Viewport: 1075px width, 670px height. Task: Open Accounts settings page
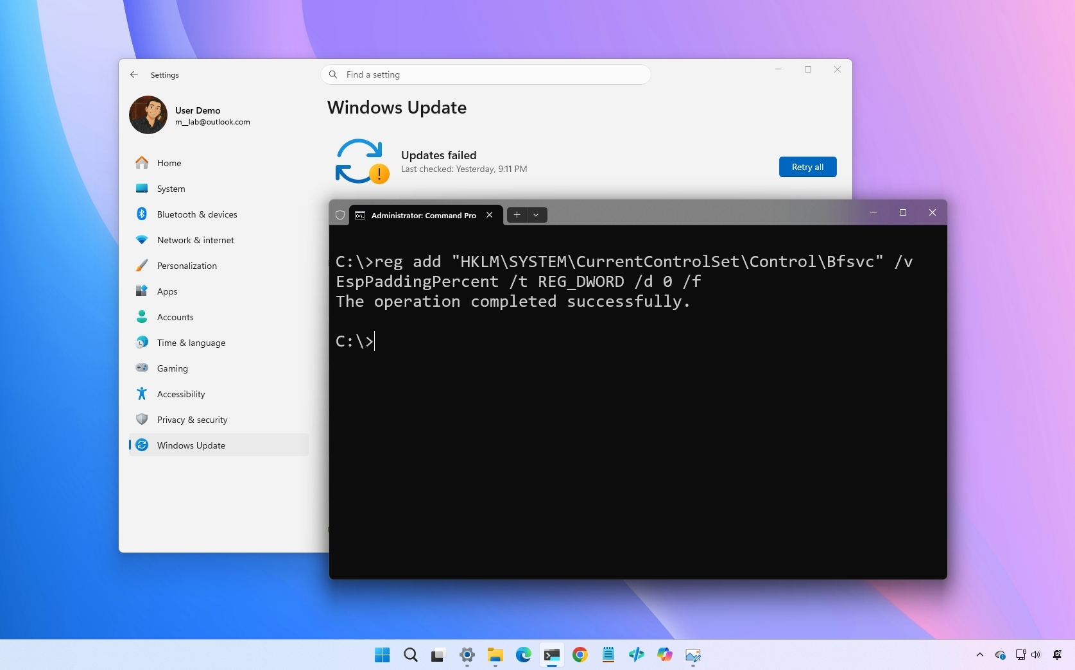coord(218,317)
